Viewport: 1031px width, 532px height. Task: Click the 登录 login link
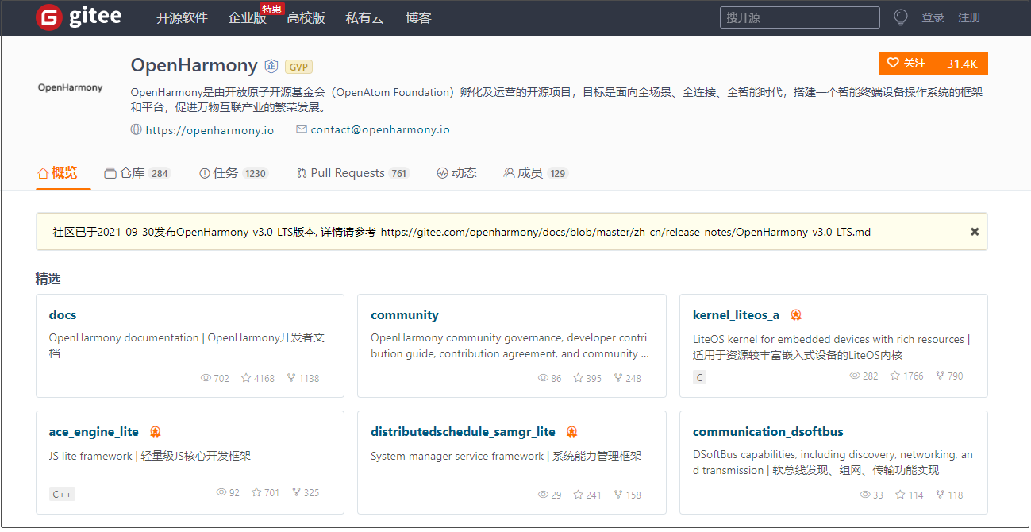(933, 17)
